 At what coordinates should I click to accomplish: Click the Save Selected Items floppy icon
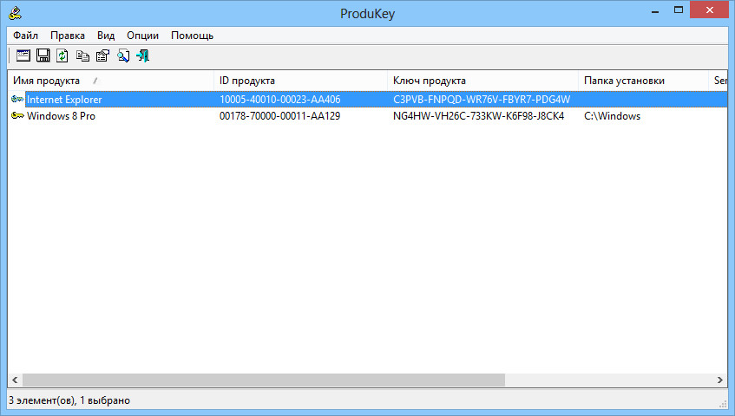coord(43,55)
